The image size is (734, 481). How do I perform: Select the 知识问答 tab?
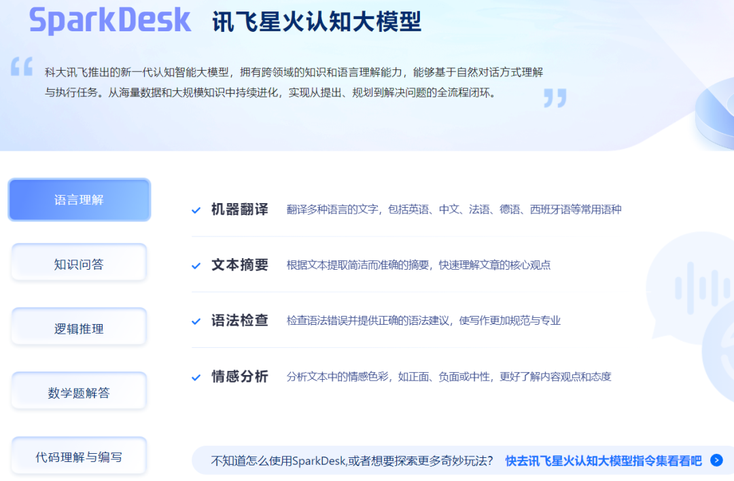coord(78,262)
